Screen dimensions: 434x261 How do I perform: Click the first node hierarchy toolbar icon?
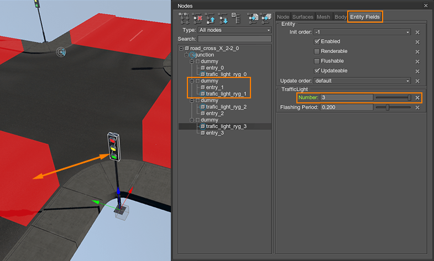(x=185, y=18)
